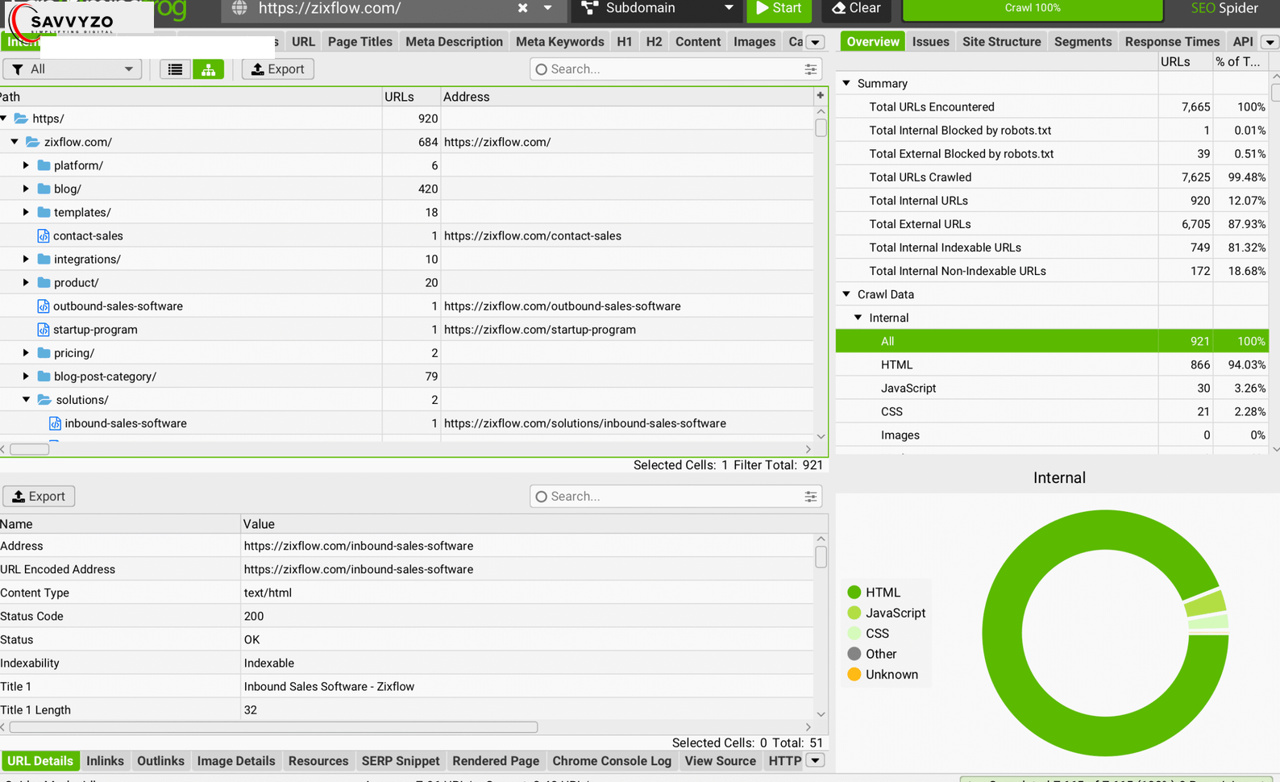Collapse the Internal subsection
This screenshot has height=782, width=1280.
(858, 318)
